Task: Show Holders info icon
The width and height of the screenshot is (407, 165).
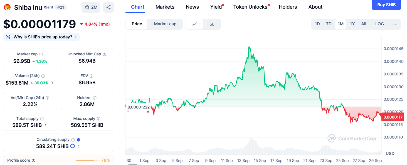Action: tap(95, 98)
